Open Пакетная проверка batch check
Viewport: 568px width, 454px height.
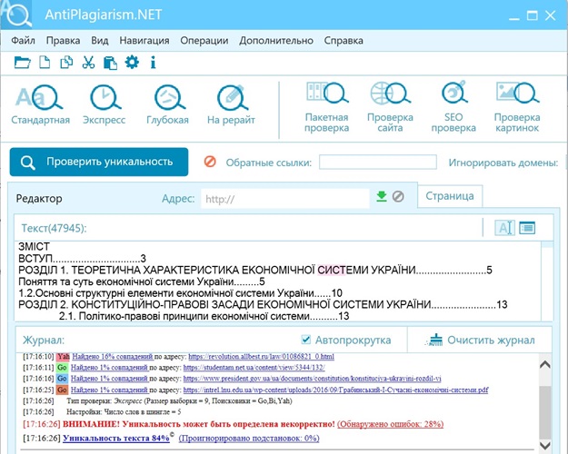327,107
